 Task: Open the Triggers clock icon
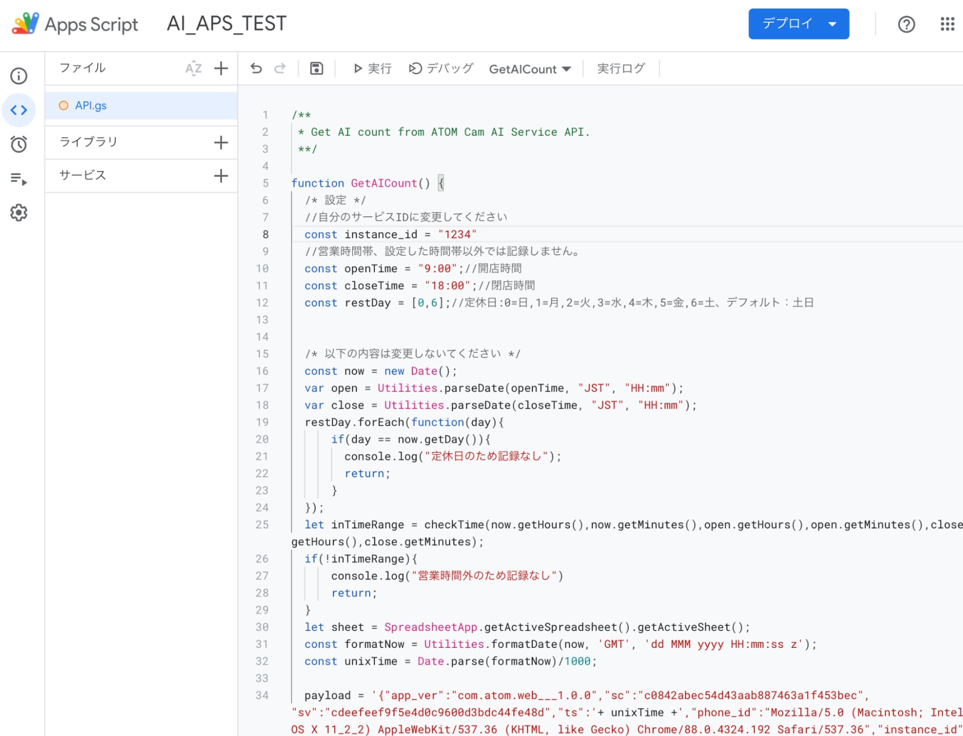19,144
